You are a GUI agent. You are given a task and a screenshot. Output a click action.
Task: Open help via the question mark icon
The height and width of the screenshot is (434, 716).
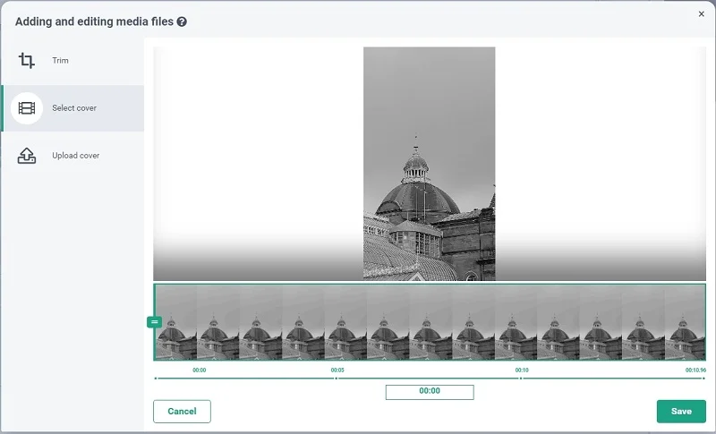(182, 21)
